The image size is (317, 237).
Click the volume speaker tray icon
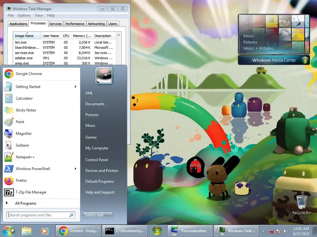pos(285,231)
